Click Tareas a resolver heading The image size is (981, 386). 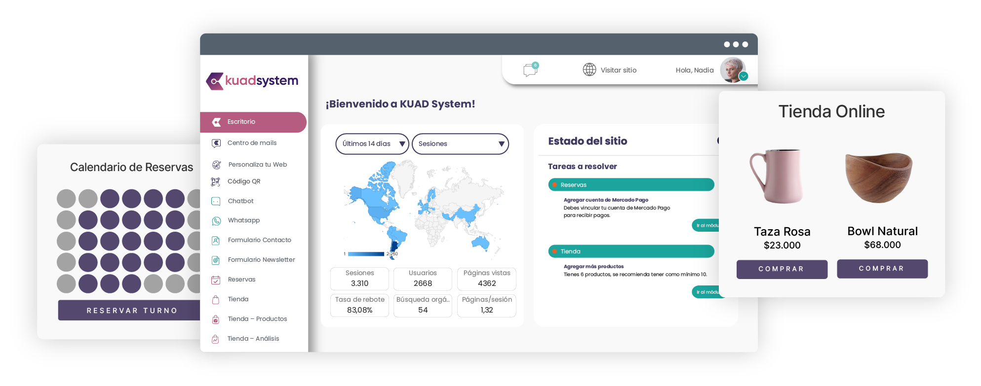pyautogui.click(x=583, y=167)
